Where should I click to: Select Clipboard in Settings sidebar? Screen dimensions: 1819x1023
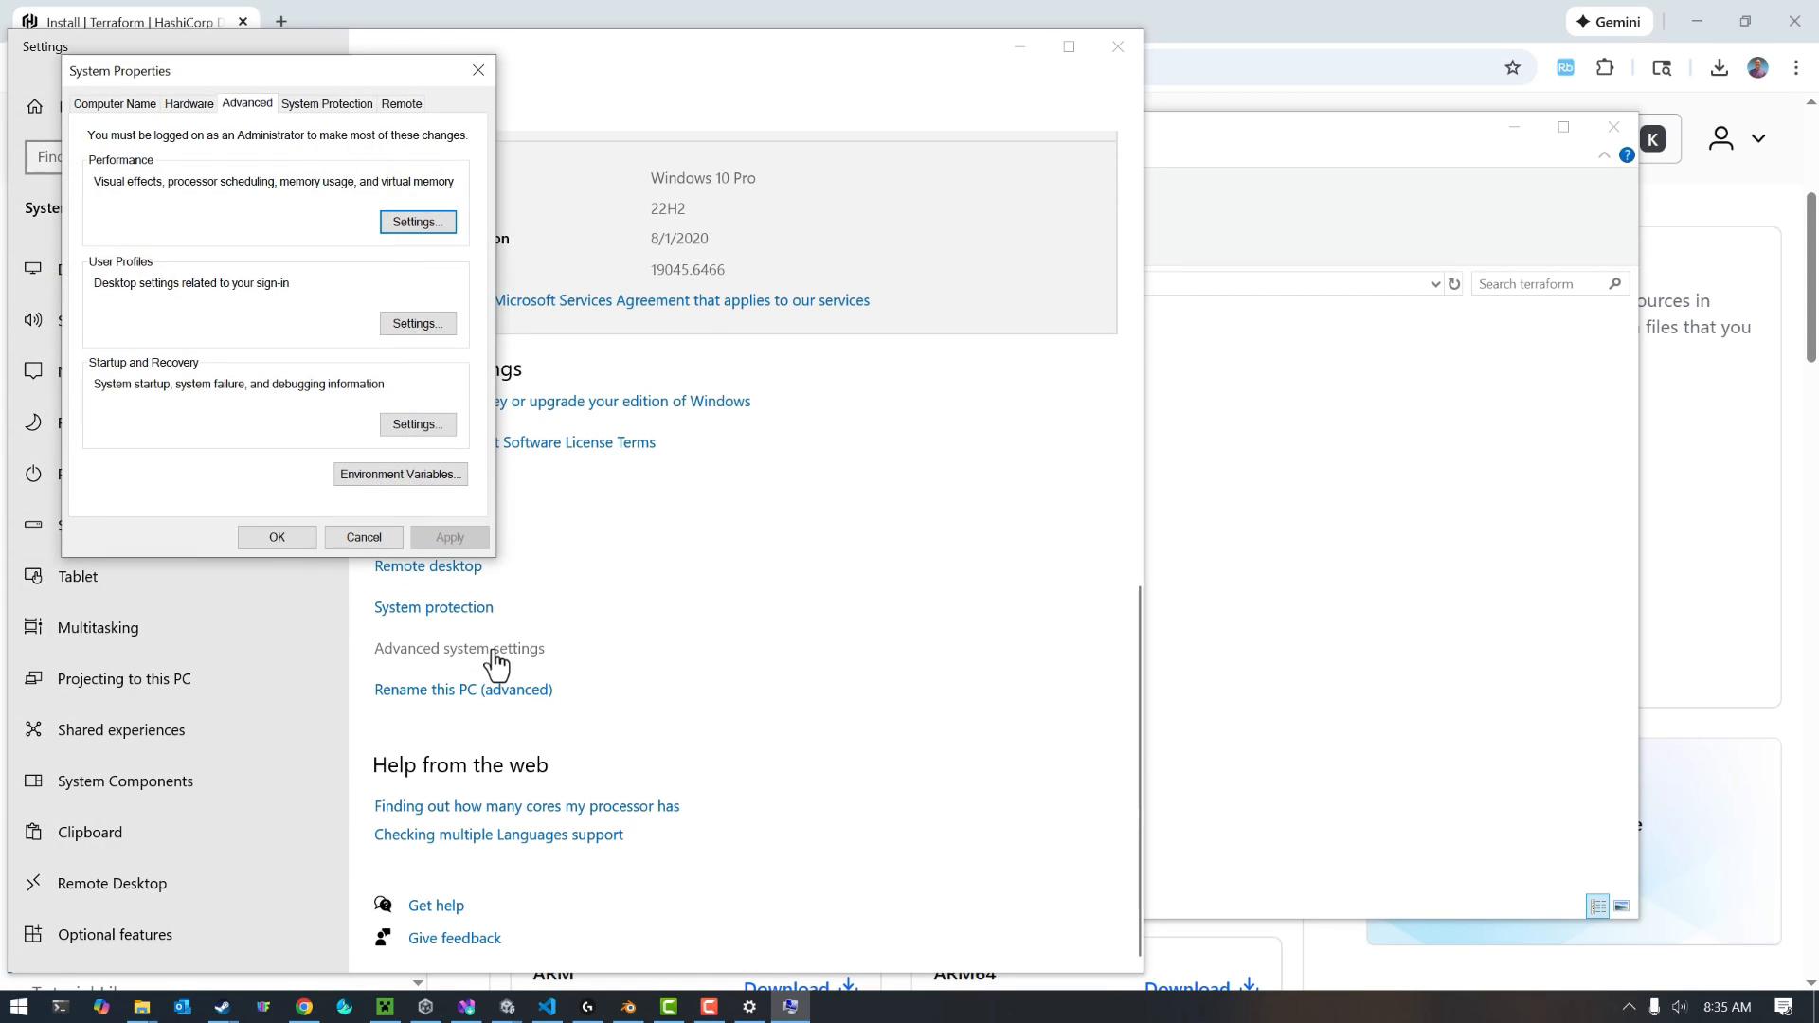pos(178,832)
